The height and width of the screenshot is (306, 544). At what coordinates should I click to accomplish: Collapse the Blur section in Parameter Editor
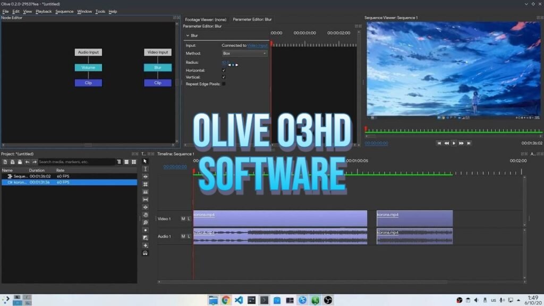(x=189, y=35)
